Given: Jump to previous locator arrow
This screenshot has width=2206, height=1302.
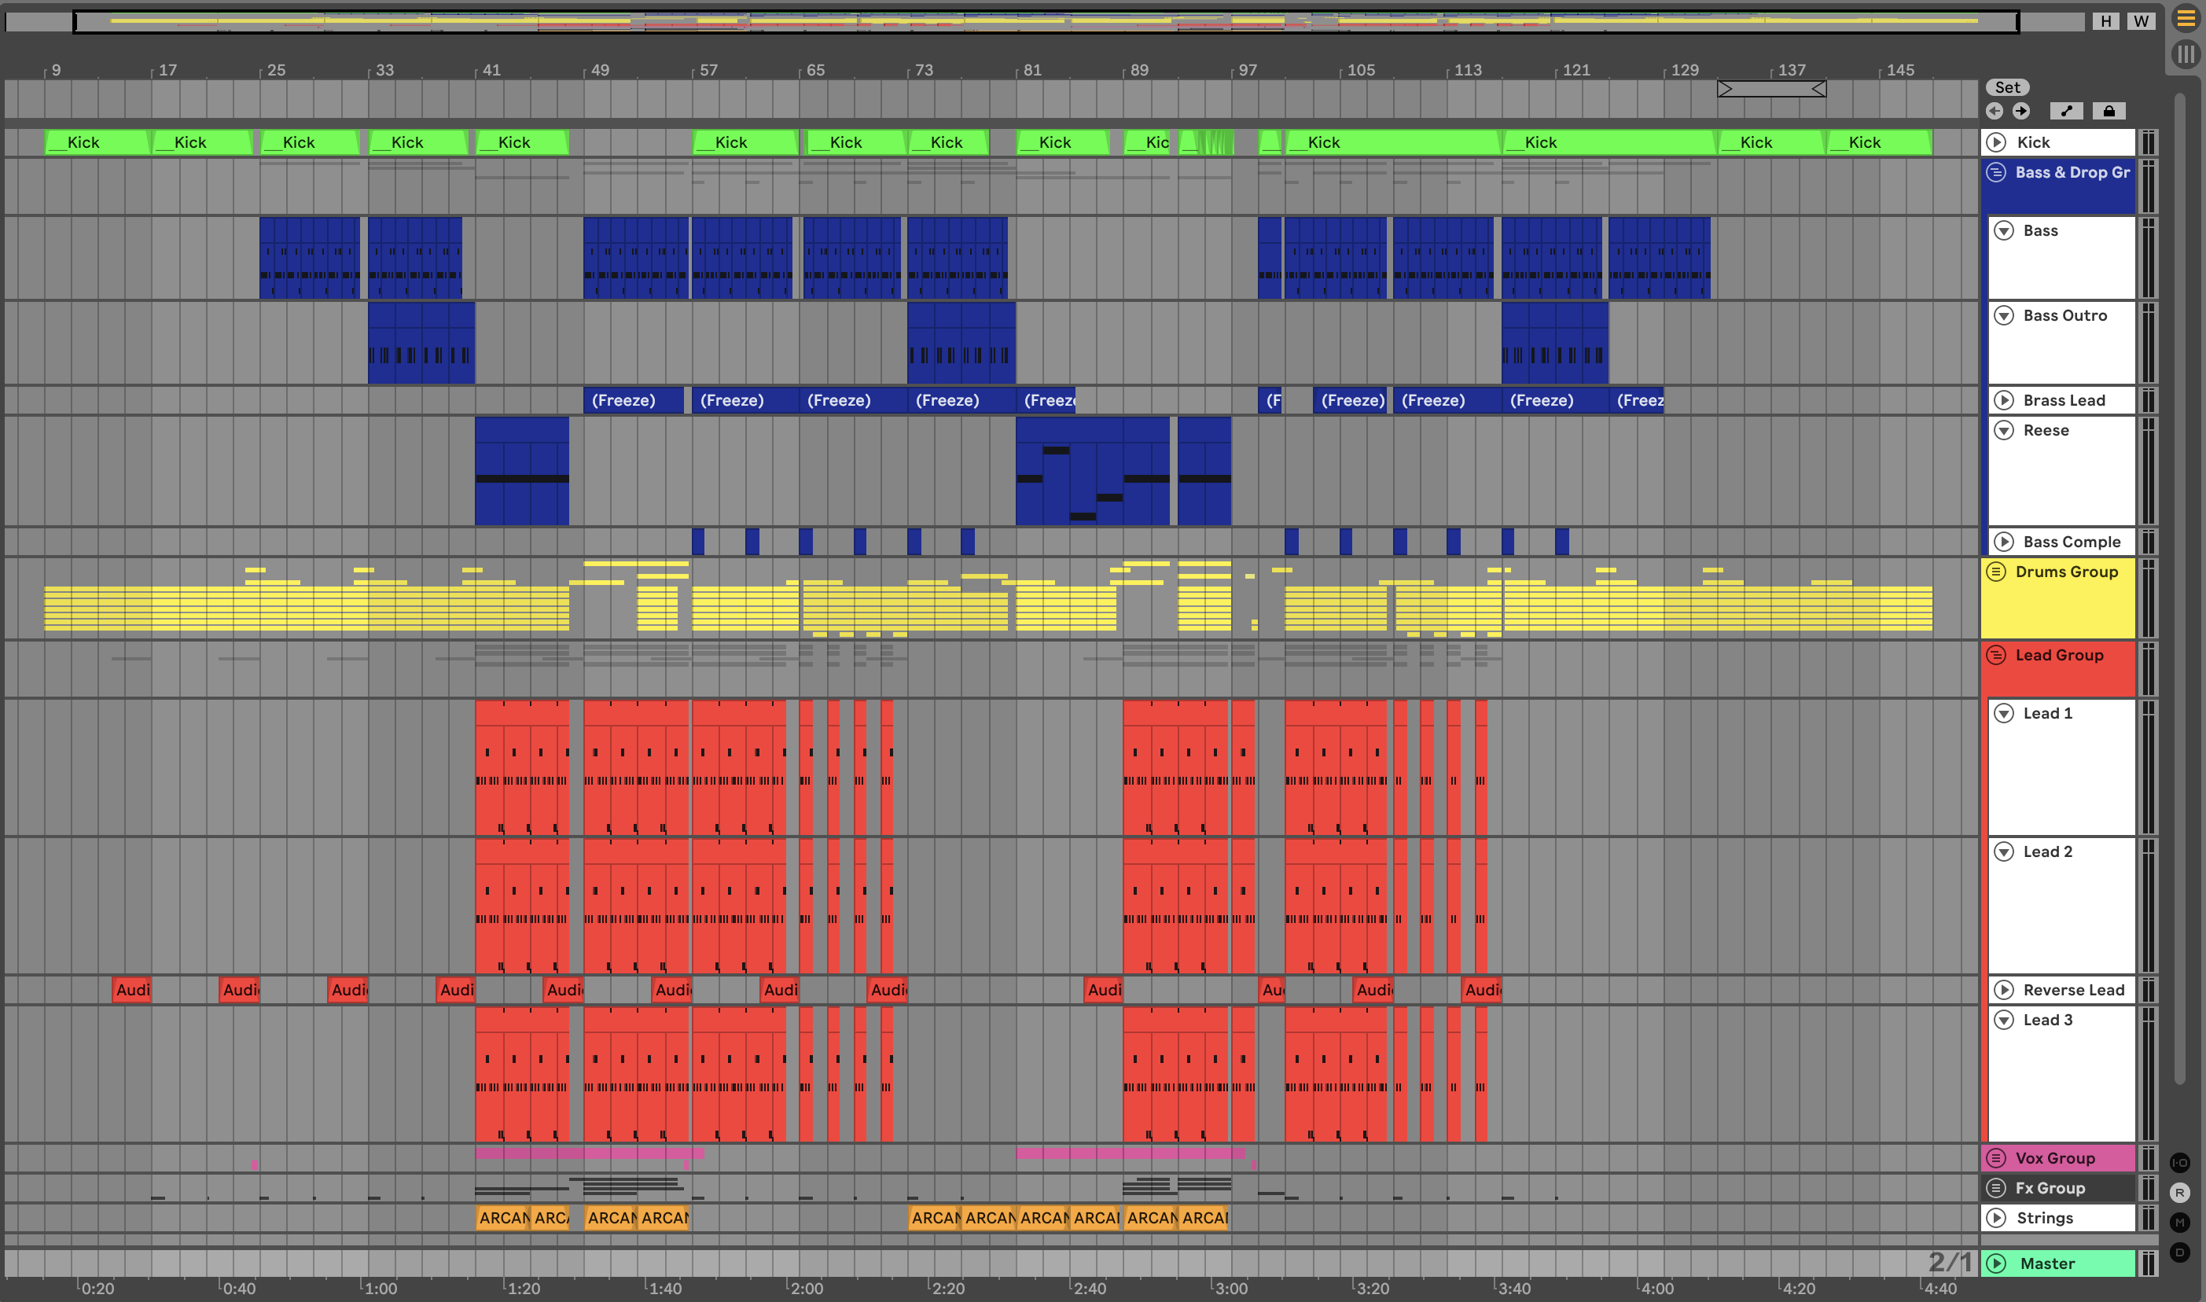Looking at the screenshot, I should click(1995, 111).
